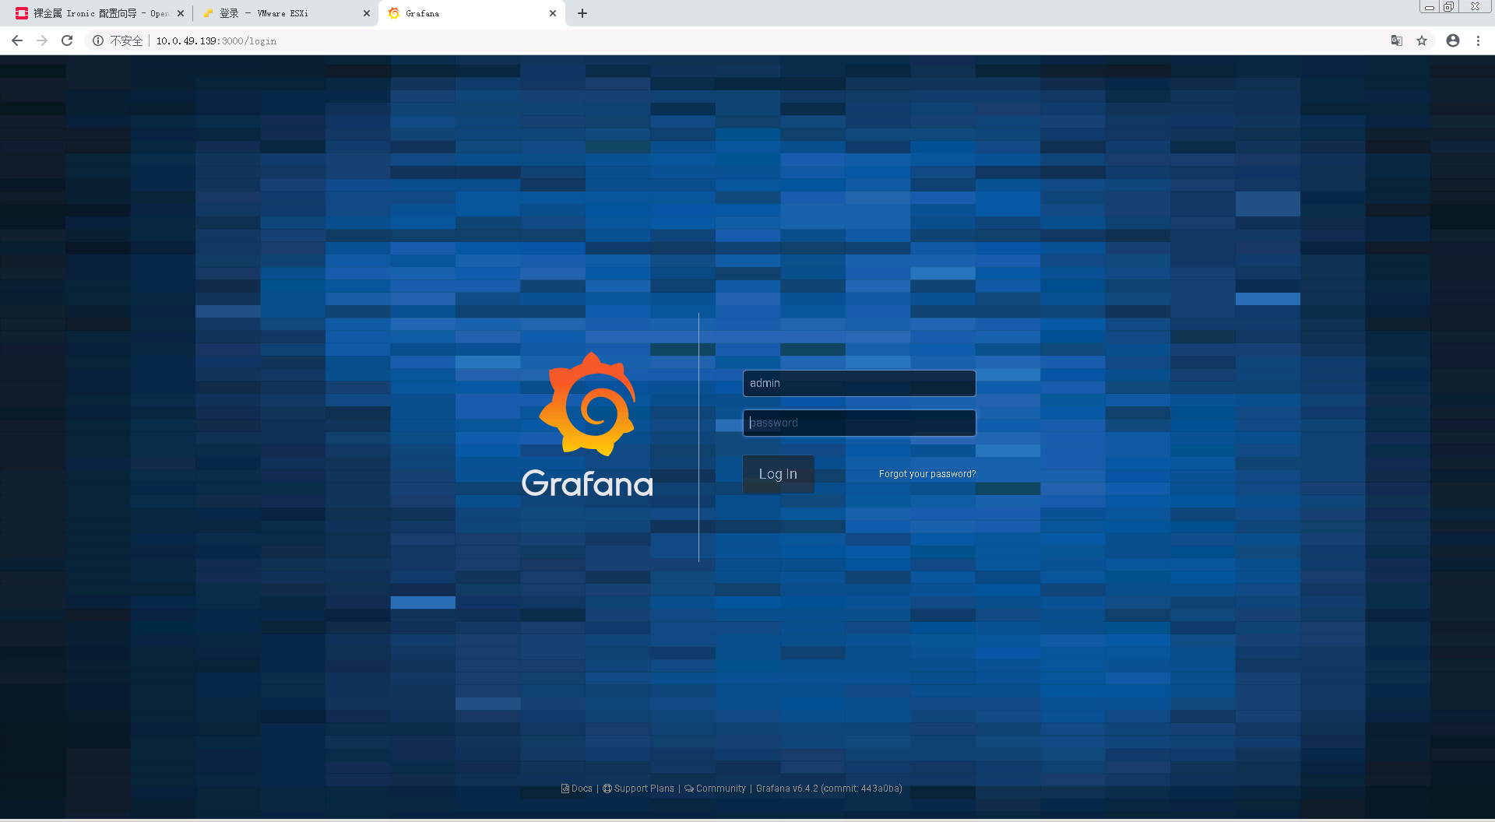Reload the Grafana login page
This screenshot has height=822, width=1495.
point(67,40)
